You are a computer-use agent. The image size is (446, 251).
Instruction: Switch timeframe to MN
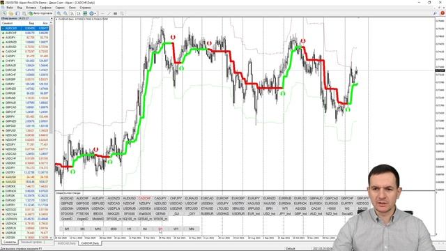click(x=192, y=229)
